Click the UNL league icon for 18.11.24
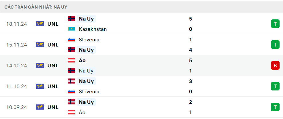Image resolution: width=283 pixels, height=119 pixels. tap(40, 24)
